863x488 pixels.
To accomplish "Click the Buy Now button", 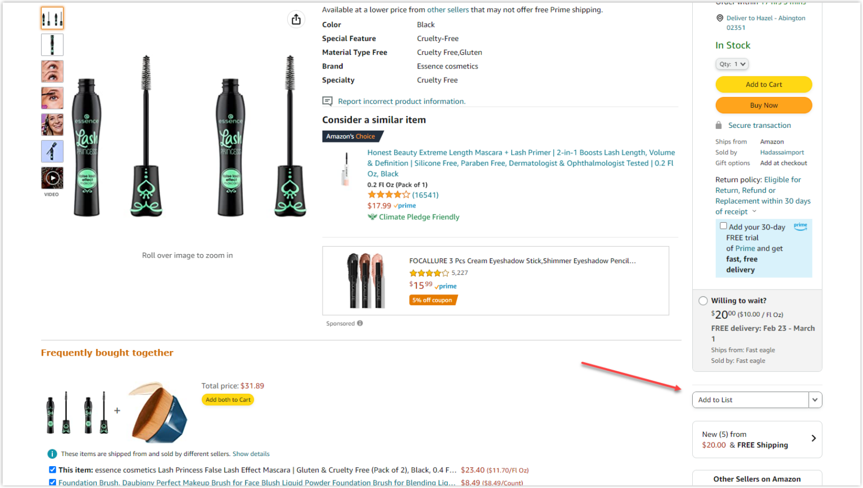I will point(763,105).
